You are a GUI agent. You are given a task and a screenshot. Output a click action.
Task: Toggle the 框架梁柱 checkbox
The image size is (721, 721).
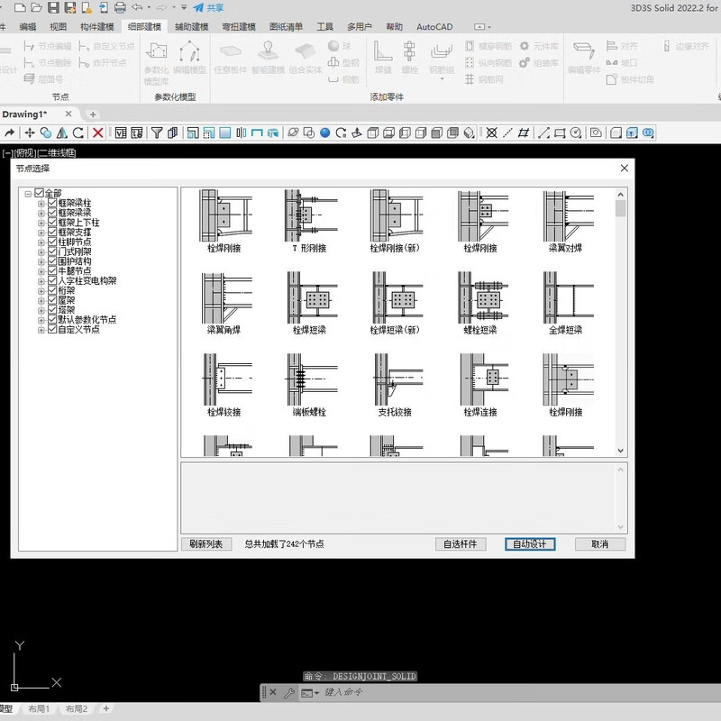click(x=52, y=203)
